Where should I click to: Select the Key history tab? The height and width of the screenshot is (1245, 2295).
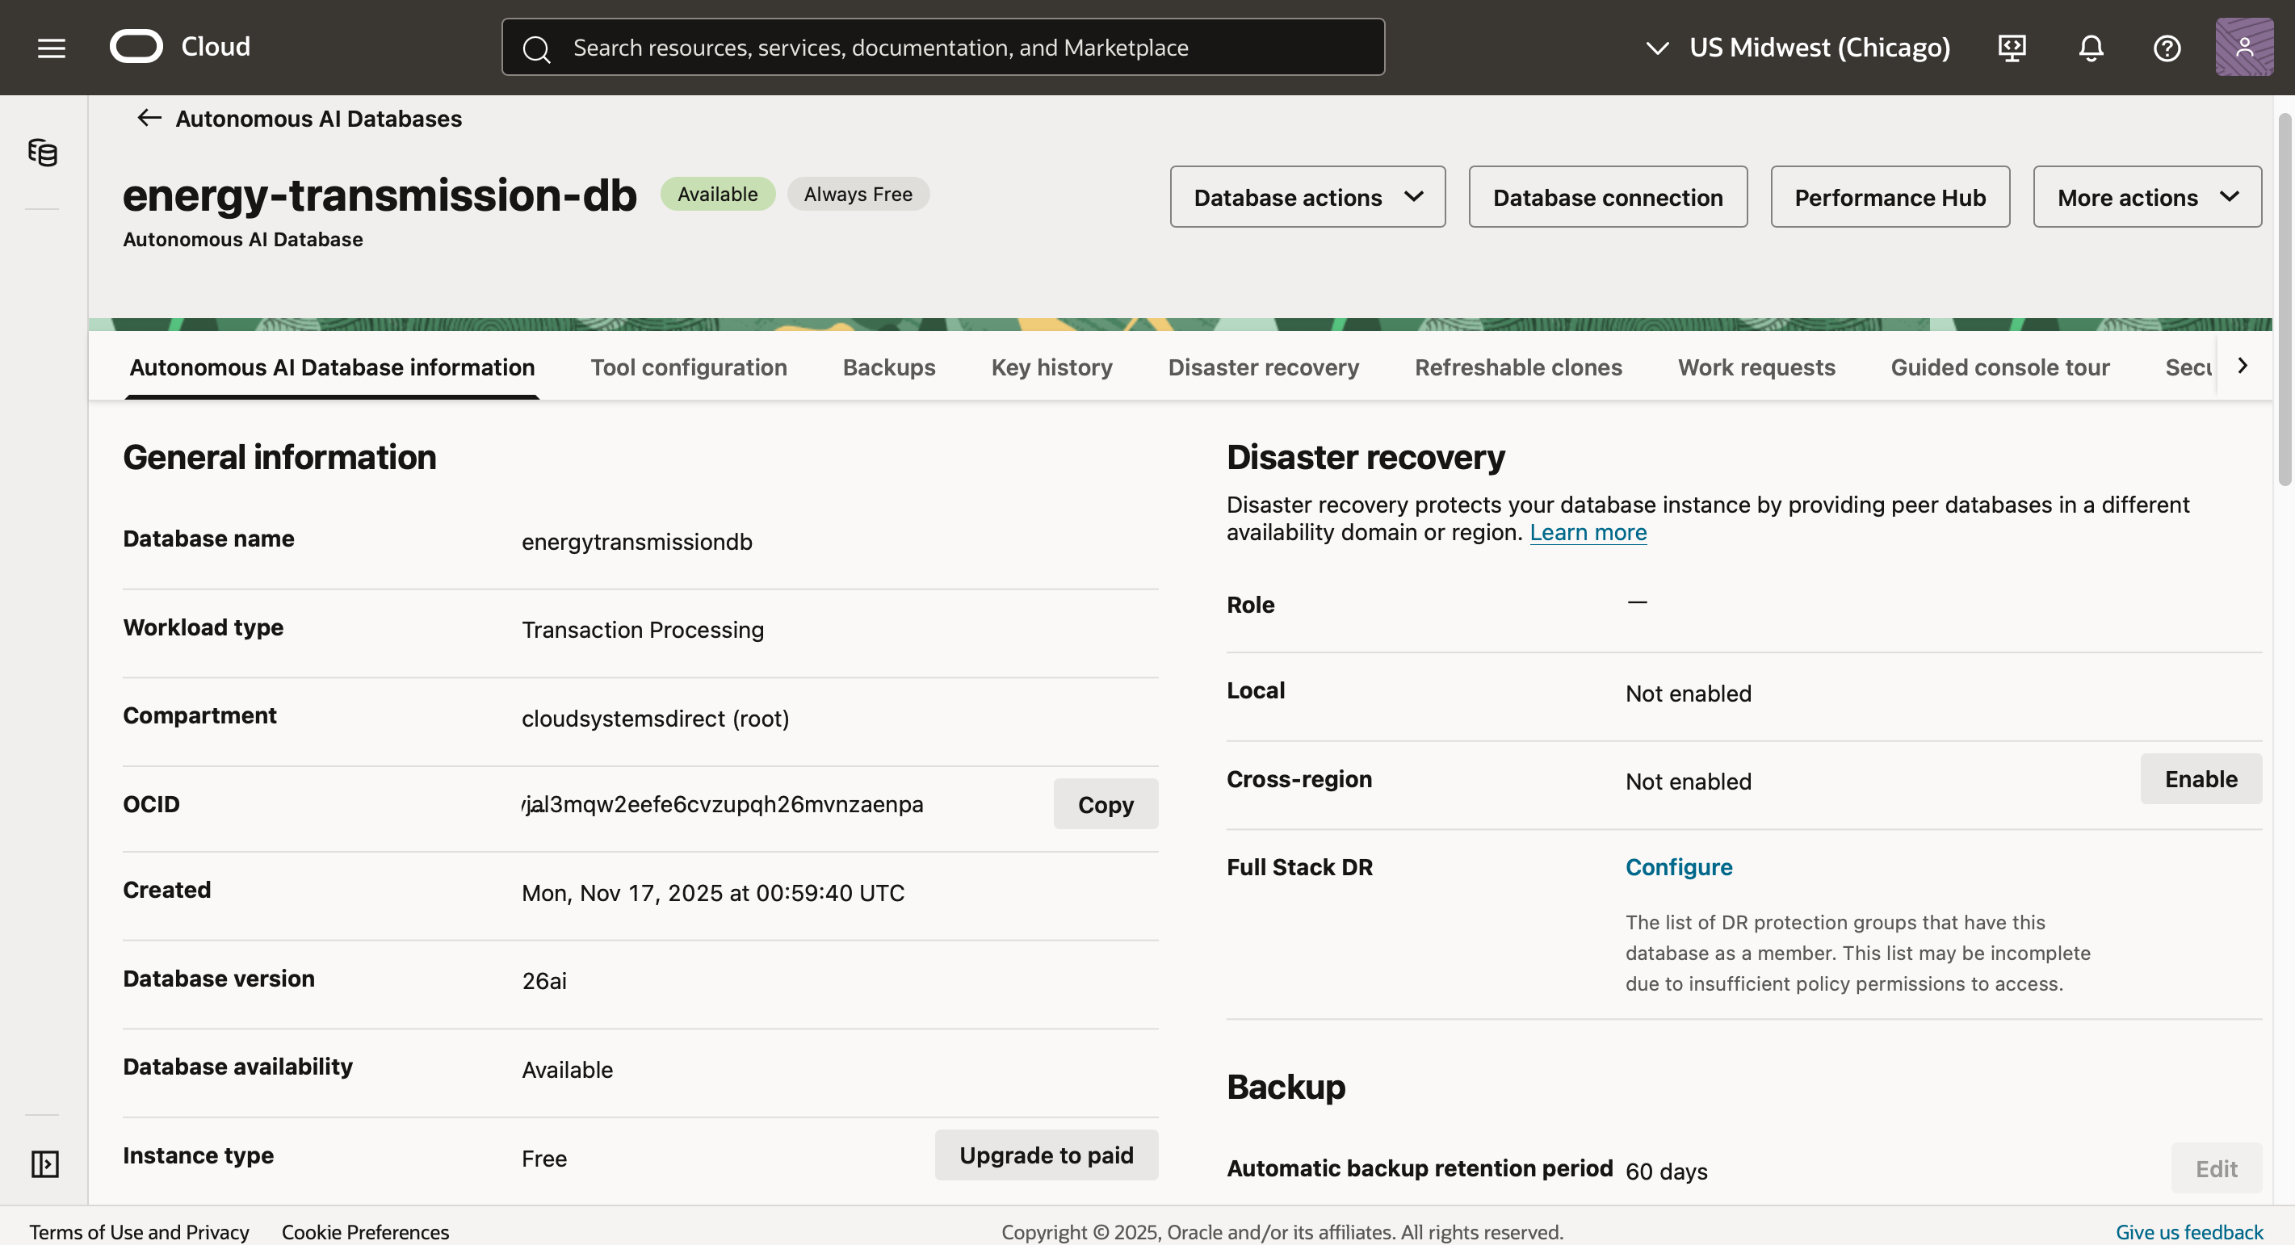(1051, 367)
